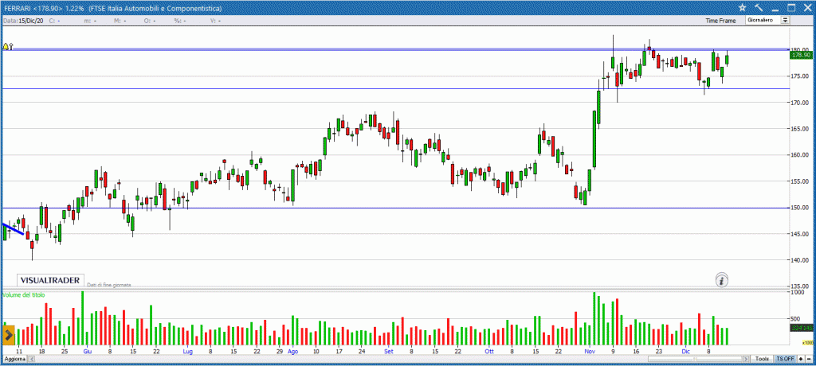Screen dimensions: 816x366
Task: Click the yellow bell alert icon
Action: [6, 46]
